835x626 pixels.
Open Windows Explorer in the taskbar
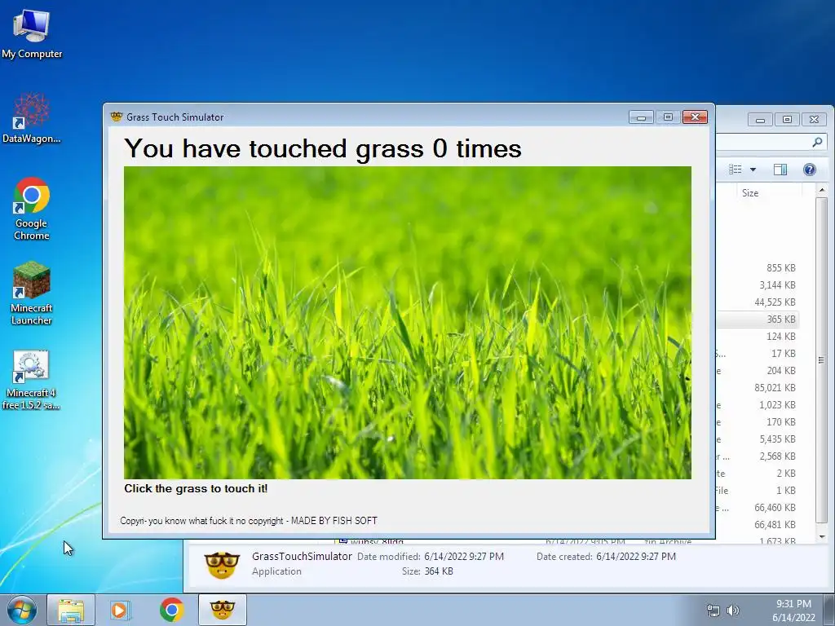(x=71, y=610)
